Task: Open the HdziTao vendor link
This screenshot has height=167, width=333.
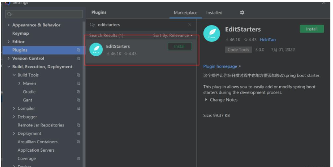Action: click(268, 40)
